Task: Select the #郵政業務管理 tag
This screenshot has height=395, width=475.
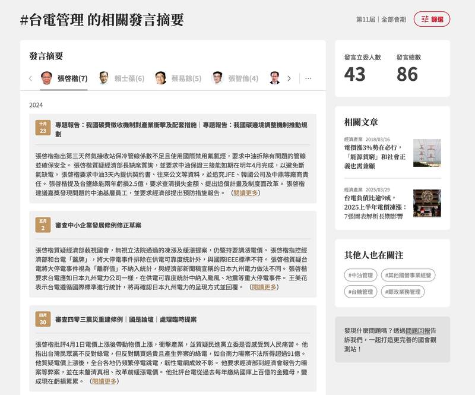Action: point(403,292)
